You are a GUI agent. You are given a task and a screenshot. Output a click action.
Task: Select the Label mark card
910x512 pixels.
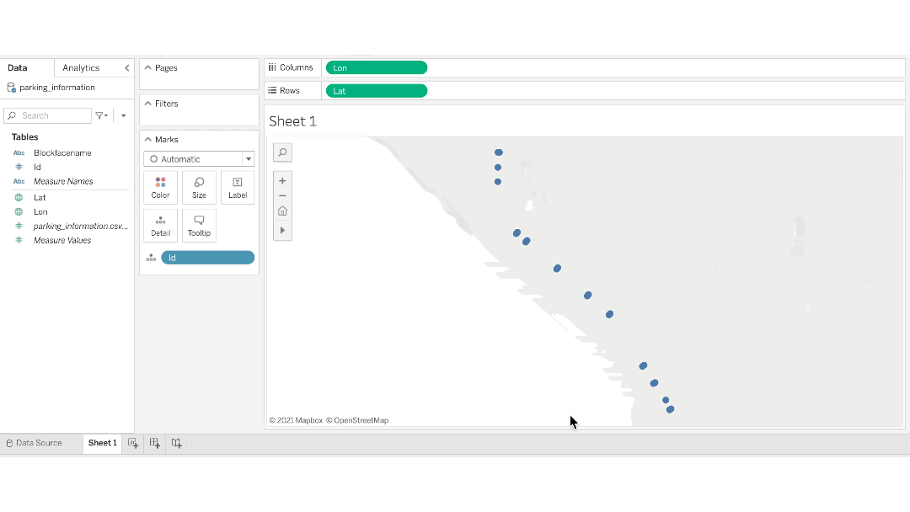pyautogui.click(x=237, y=186)
